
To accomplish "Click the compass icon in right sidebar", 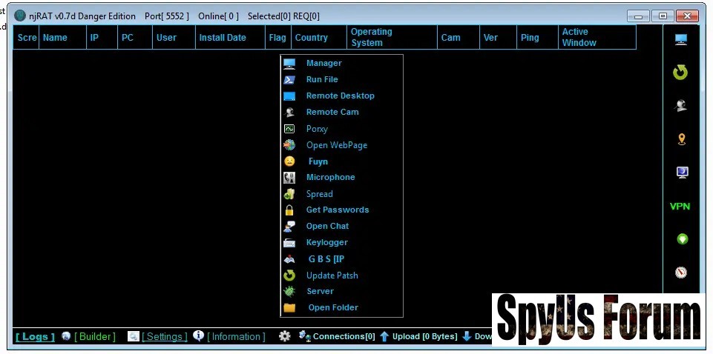I will point(681,273).
